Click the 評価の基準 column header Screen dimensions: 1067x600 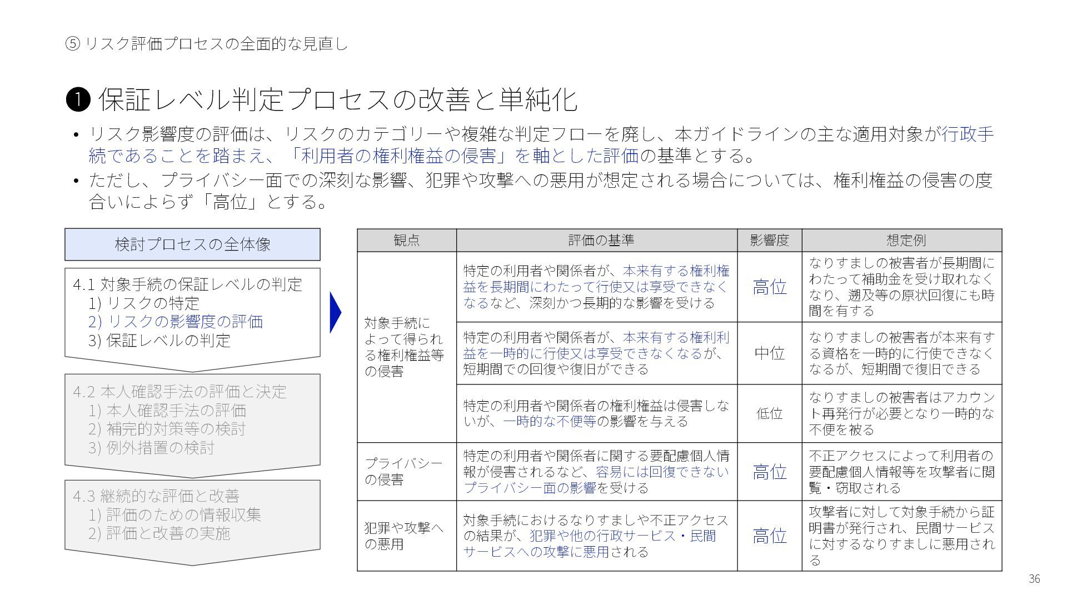(601, 241)
